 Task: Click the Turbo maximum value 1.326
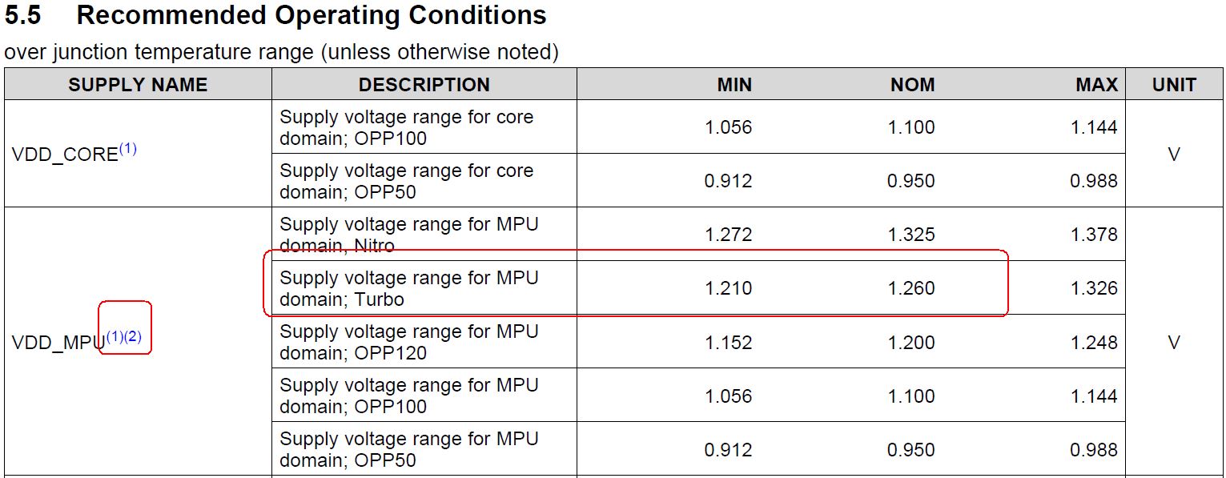pos(1094,288)
